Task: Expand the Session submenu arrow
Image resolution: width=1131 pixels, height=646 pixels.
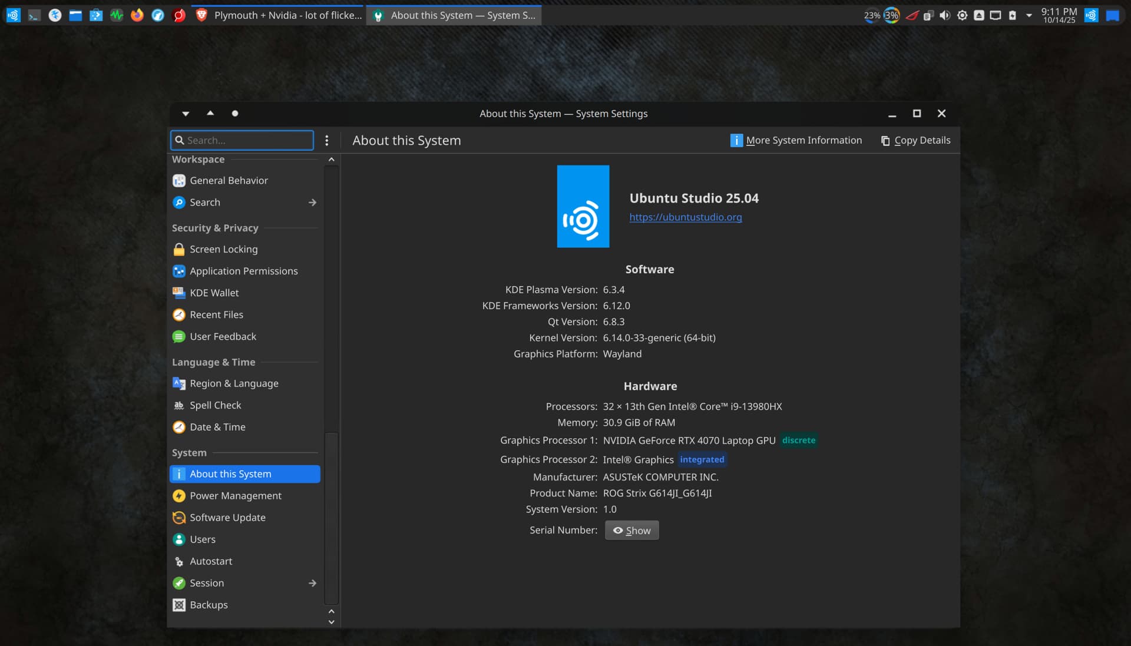Action: click(x=312, y=583)
